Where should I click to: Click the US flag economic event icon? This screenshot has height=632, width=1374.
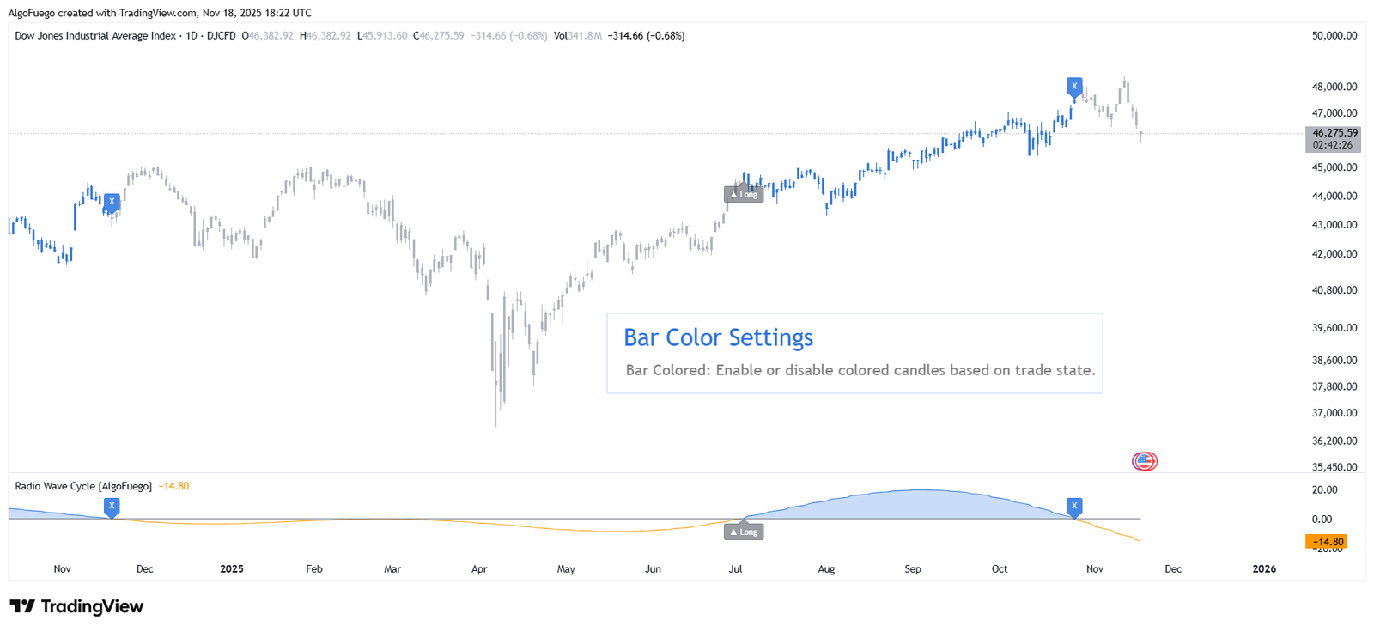point(1144,461)
